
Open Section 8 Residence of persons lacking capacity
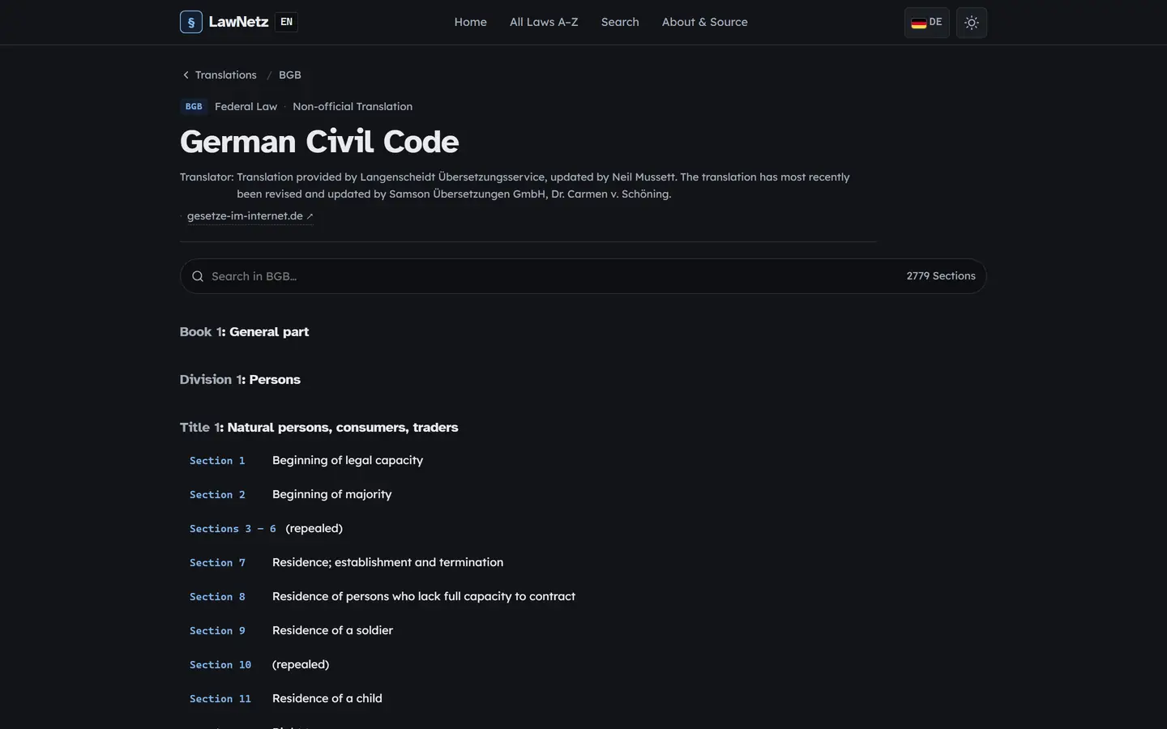point(583,596)
